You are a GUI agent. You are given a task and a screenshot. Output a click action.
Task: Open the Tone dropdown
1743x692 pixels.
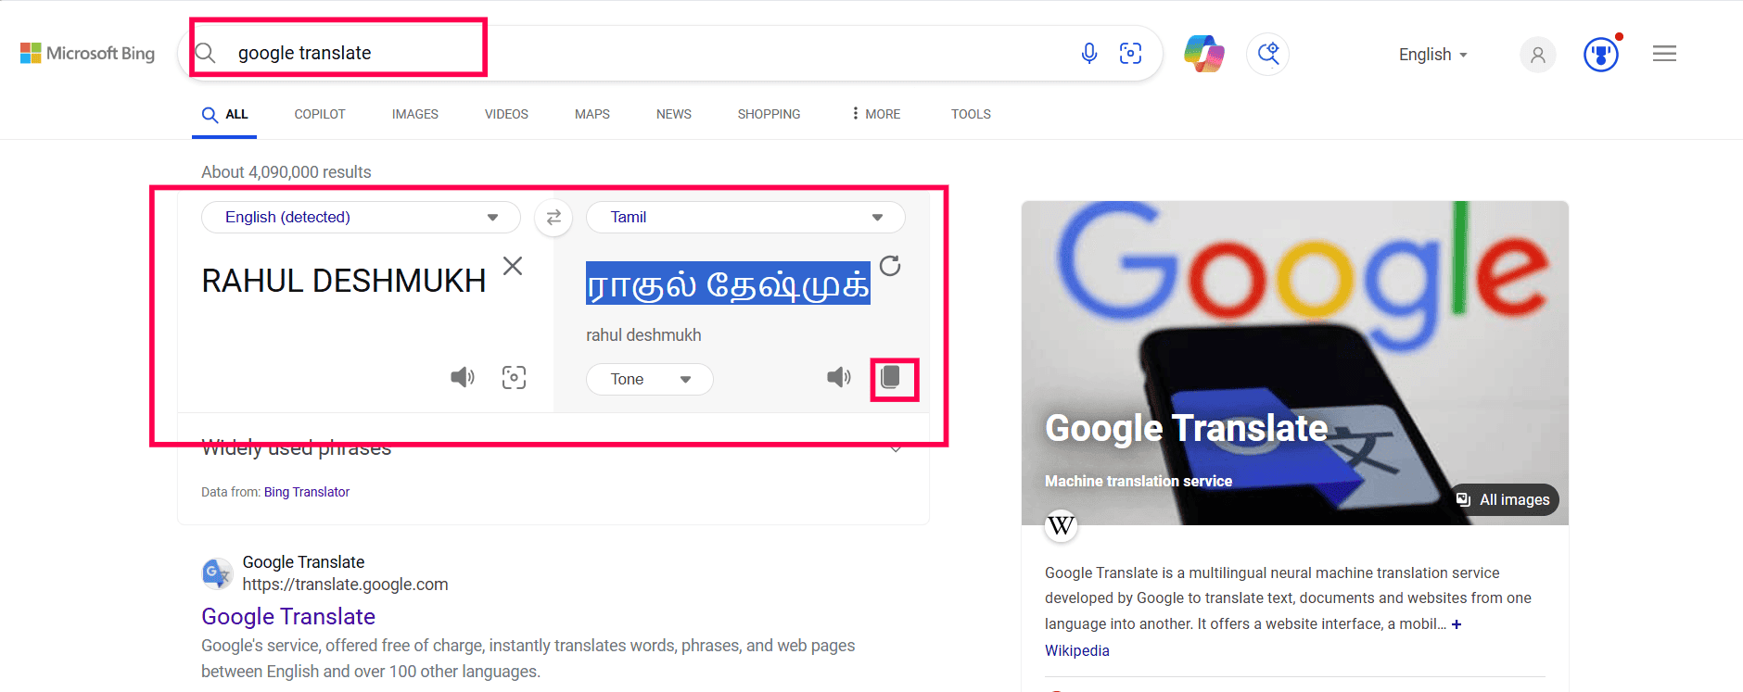pos(650,379)
